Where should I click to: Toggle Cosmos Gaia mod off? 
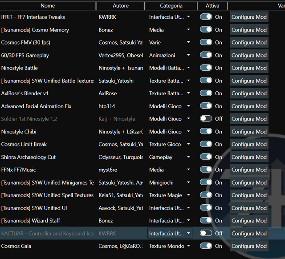tap(206, 246)
